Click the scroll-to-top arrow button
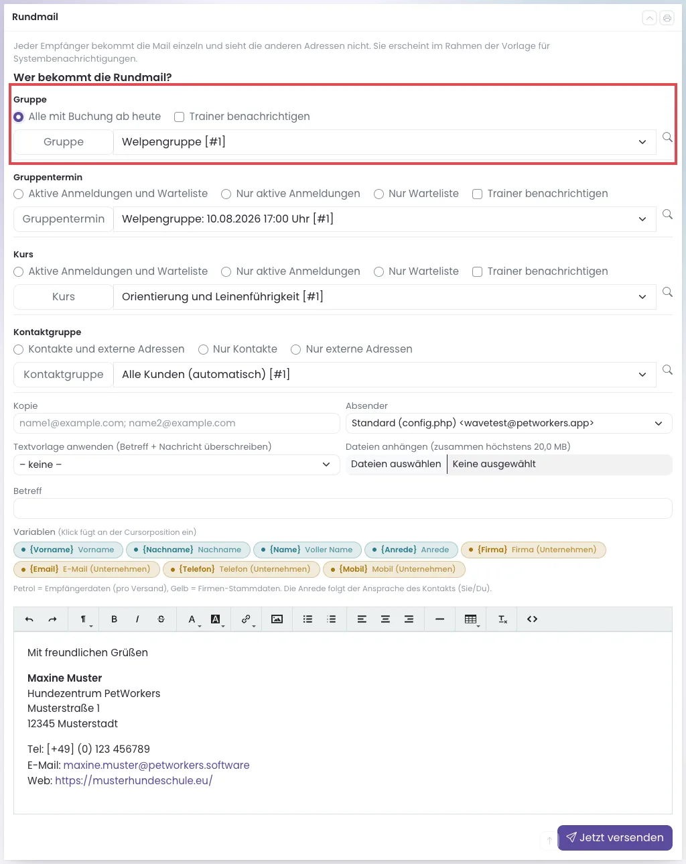Image resolution: width=686 pixels, height=864 pixels. (x=549, y=841)
